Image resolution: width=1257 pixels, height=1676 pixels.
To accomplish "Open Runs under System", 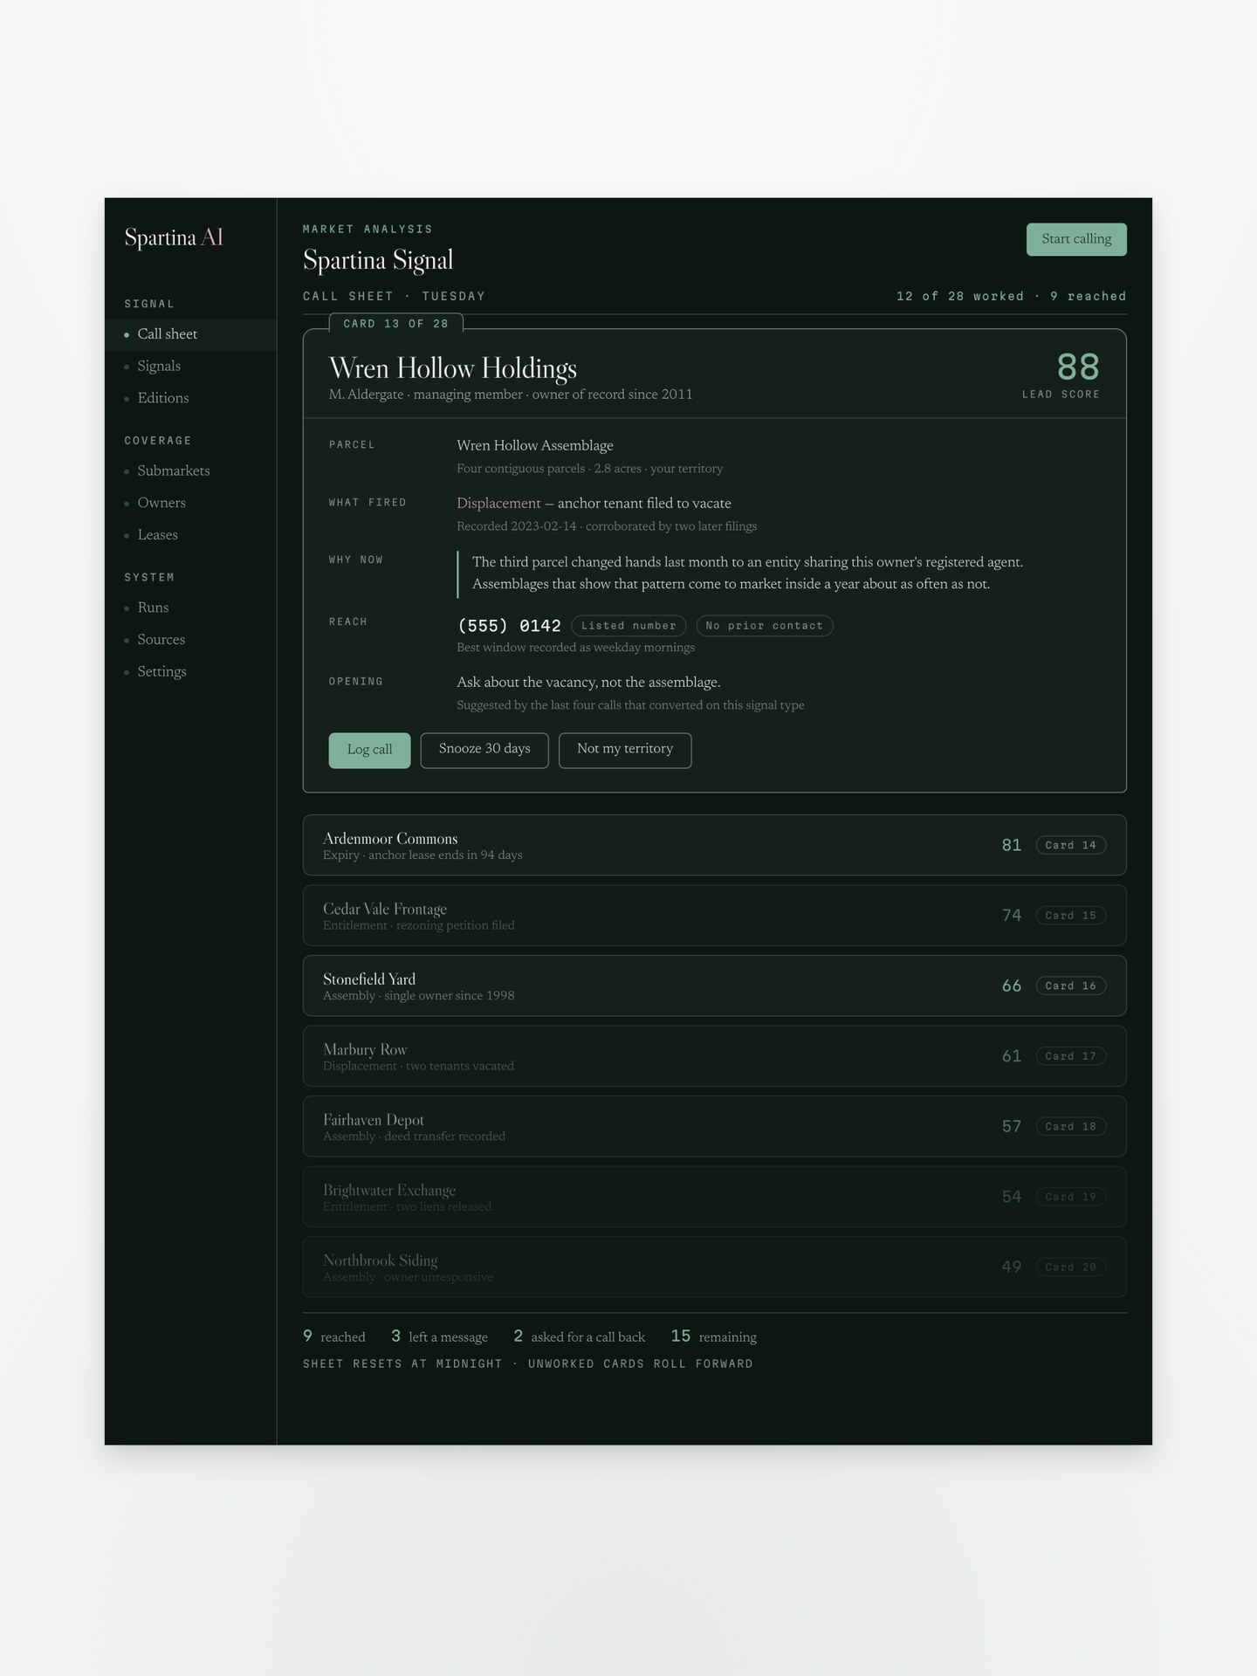I will click(191, 608).
